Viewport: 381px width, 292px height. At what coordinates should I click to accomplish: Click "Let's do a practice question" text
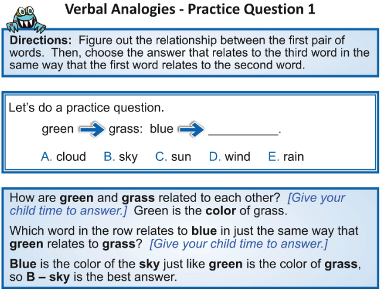click(x=86, y=108)
